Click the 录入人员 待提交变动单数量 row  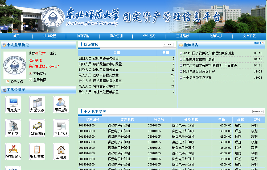(126, 86)
